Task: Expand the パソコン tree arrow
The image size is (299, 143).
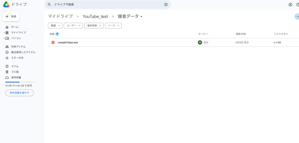Action: coord(4,38)
